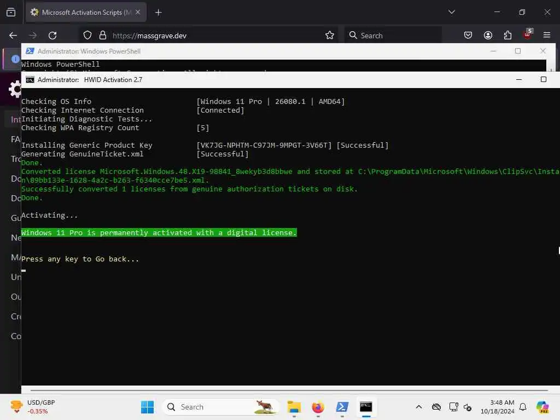The image size is (560, 420).
Task: Click the HWID Activation cmd title icon
Action: [x=30, y=80]
